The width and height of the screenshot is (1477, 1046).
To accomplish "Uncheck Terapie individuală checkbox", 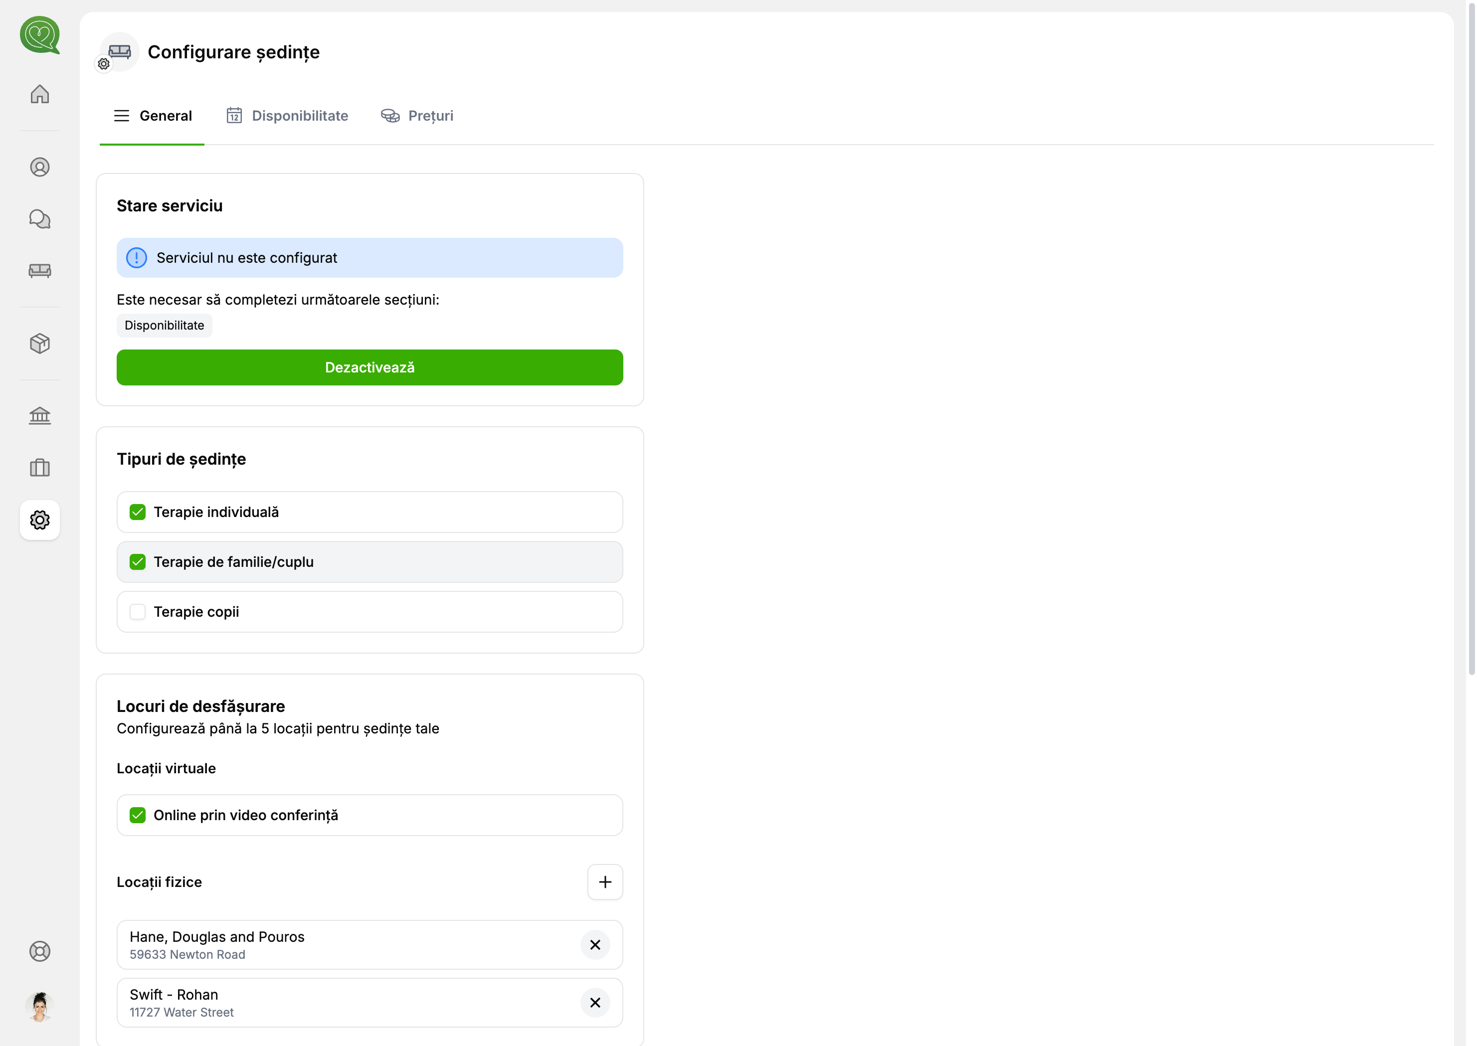I will pos(137,512).
